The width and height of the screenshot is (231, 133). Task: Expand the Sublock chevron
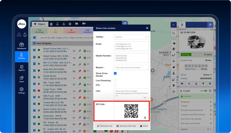[210, 129]
